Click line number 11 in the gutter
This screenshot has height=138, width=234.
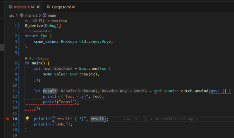click(15, 91)
